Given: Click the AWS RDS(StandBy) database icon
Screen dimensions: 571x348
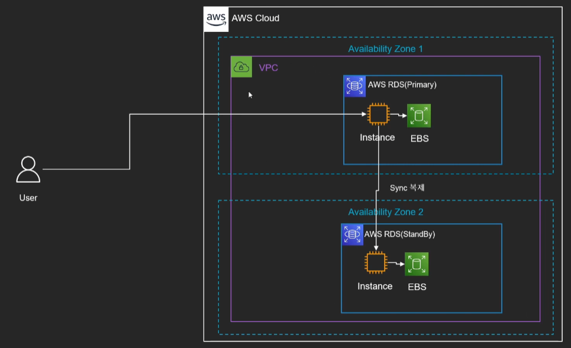Looking at the screenshot, I should (352, 234).
